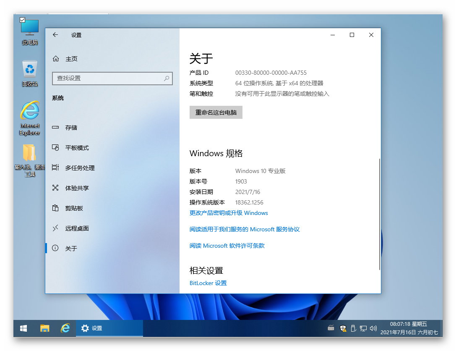The image size is (456, 351).
Task: Select the edition text Windows 10 专业版
Action: coord(260,171)
